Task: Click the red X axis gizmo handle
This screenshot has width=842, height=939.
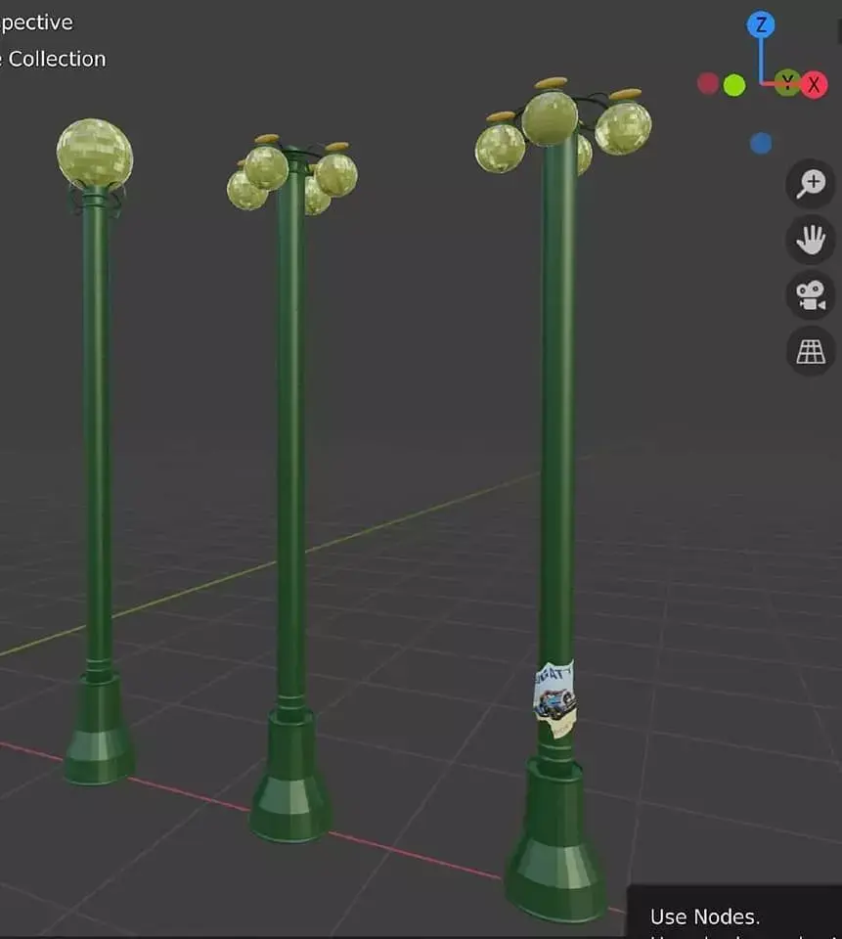Action: click(x=814, y=84)
